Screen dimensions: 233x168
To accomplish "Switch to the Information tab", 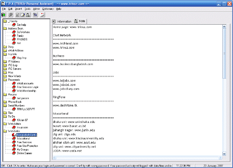I will [62, 21].
